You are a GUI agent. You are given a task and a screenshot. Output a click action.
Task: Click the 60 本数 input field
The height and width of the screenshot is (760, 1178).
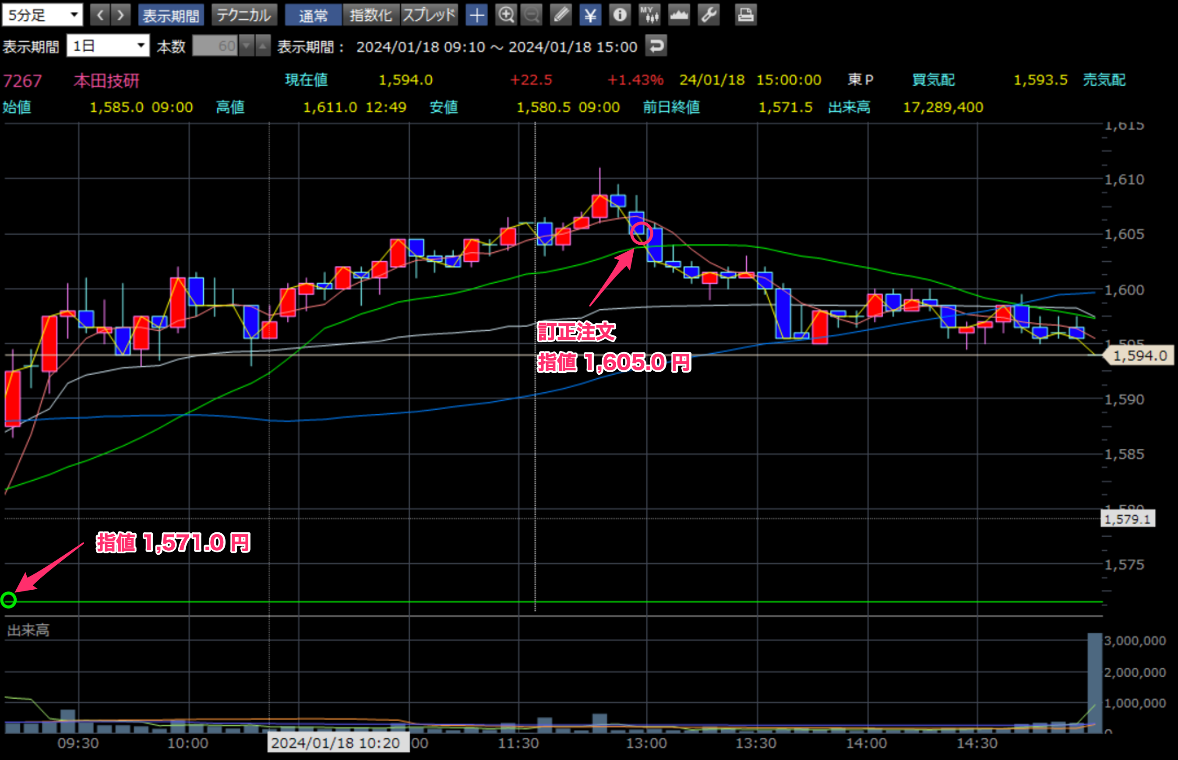(x=215, y=46)
